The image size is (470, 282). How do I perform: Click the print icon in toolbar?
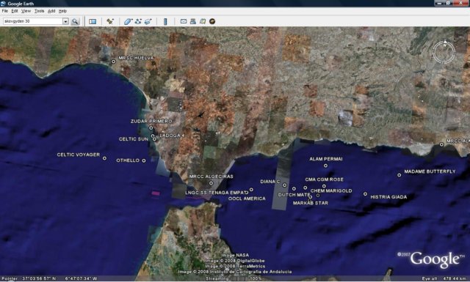click(193, 21)
